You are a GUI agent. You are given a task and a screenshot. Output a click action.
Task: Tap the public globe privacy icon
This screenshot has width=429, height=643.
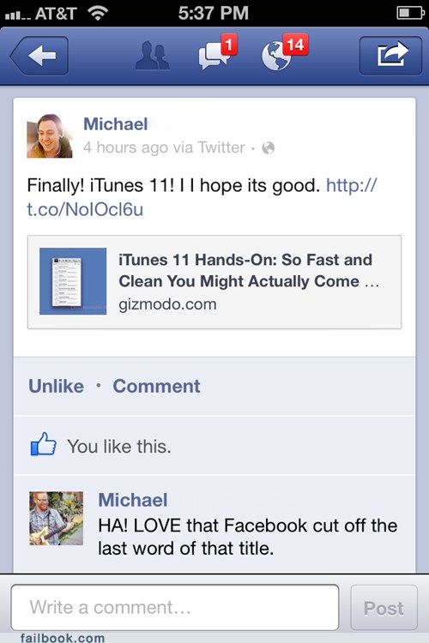point(268,147)
